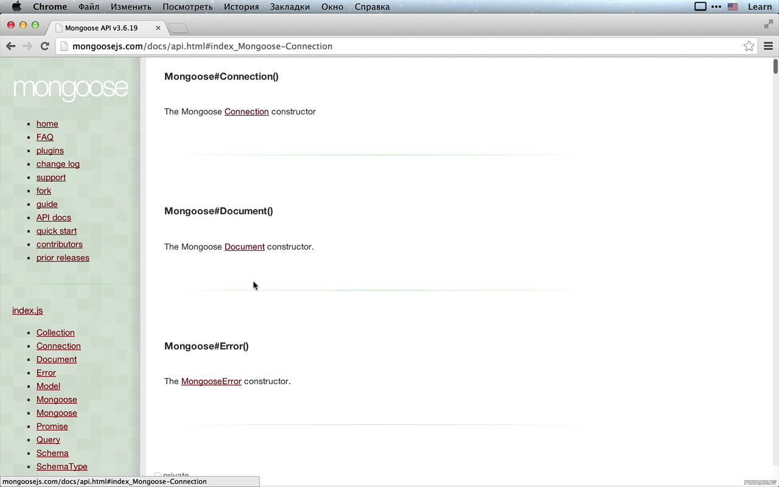Jump to Query in sidebar index

pos(48,440)
